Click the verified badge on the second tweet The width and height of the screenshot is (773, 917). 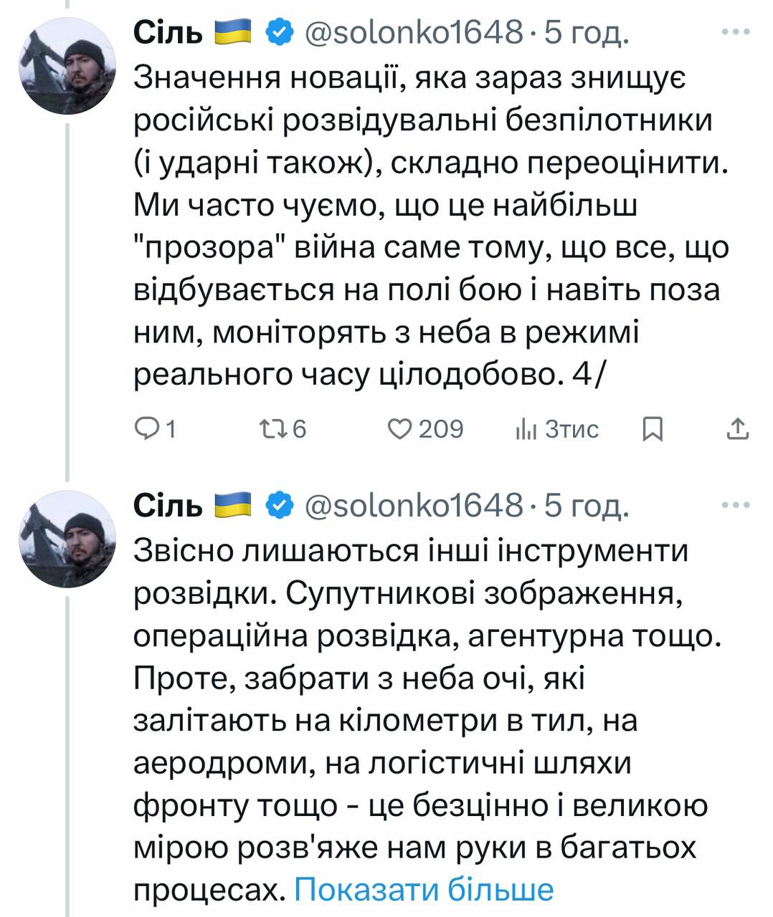[280, 506]
